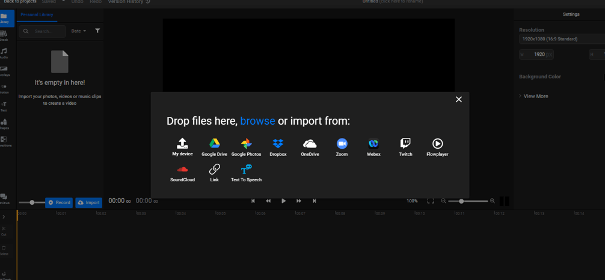Click the rewind button
The height and width of the screenshot is (280, 605).
pyautogui.click(x=268, y=201)
